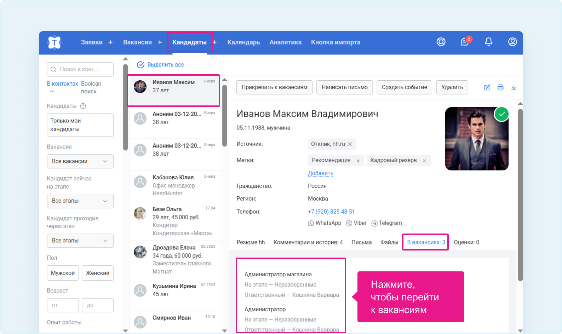Switch to the Аналитика menu item
Viewport: 562px width, 334px height.
tap(285, 42)
